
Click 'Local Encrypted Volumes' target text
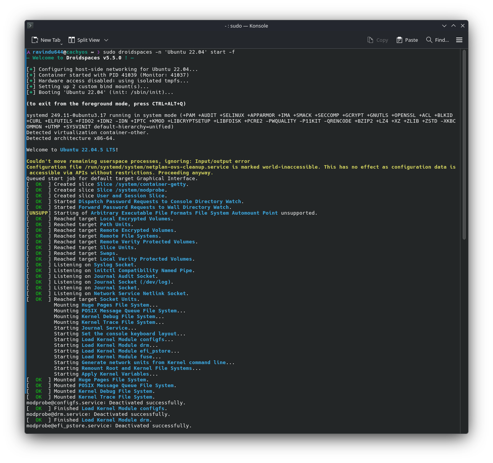click(x=135, y=219)
